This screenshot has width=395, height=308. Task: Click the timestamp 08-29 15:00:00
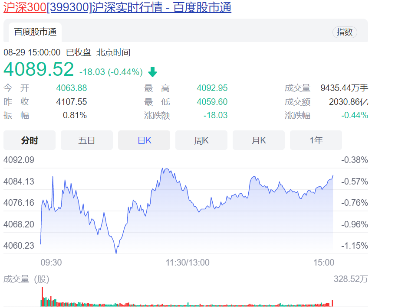coord(32,52)
